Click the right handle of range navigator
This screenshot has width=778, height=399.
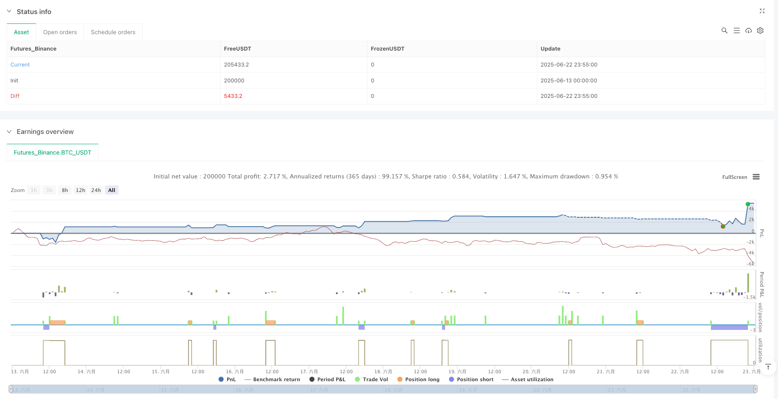coord(755,389)
